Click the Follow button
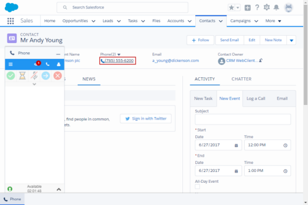Viewport: 308px width, 205px height. point(201,40)
